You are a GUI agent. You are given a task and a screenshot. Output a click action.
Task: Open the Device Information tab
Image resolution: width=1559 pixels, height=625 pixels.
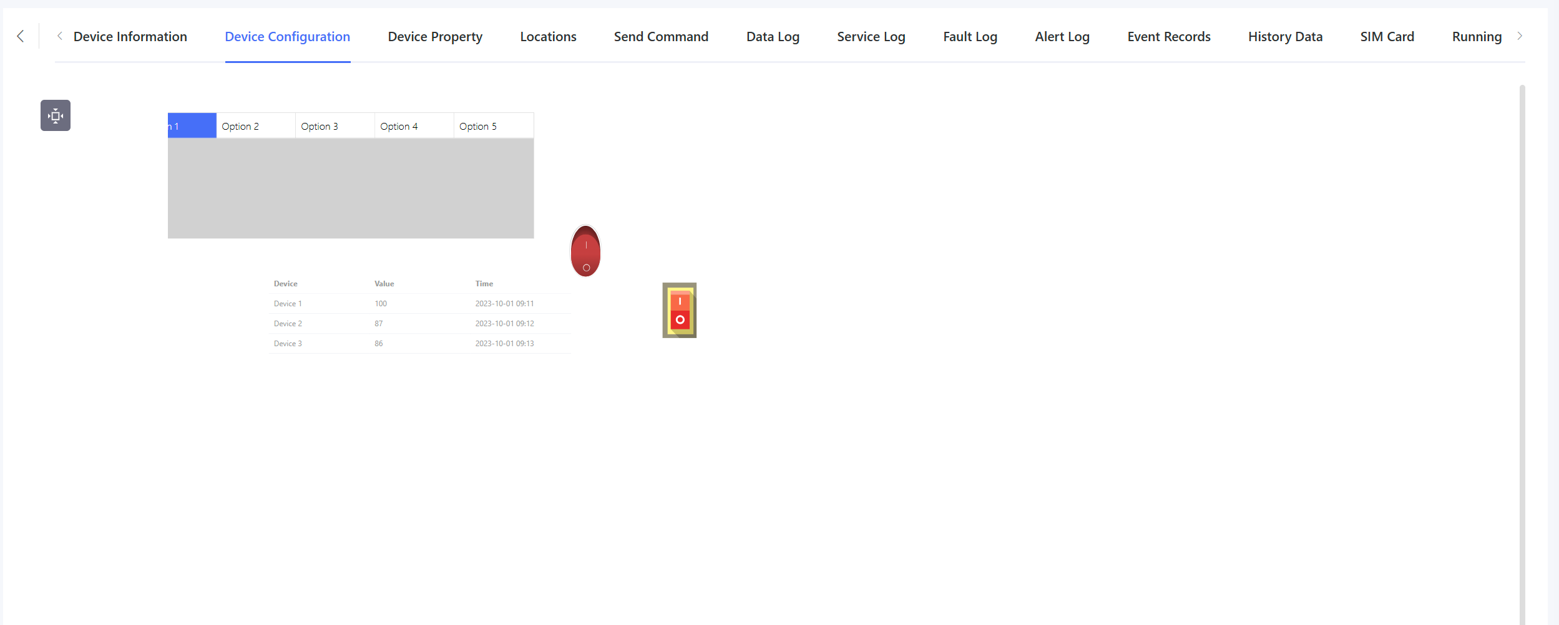click(x=130, y=37)
